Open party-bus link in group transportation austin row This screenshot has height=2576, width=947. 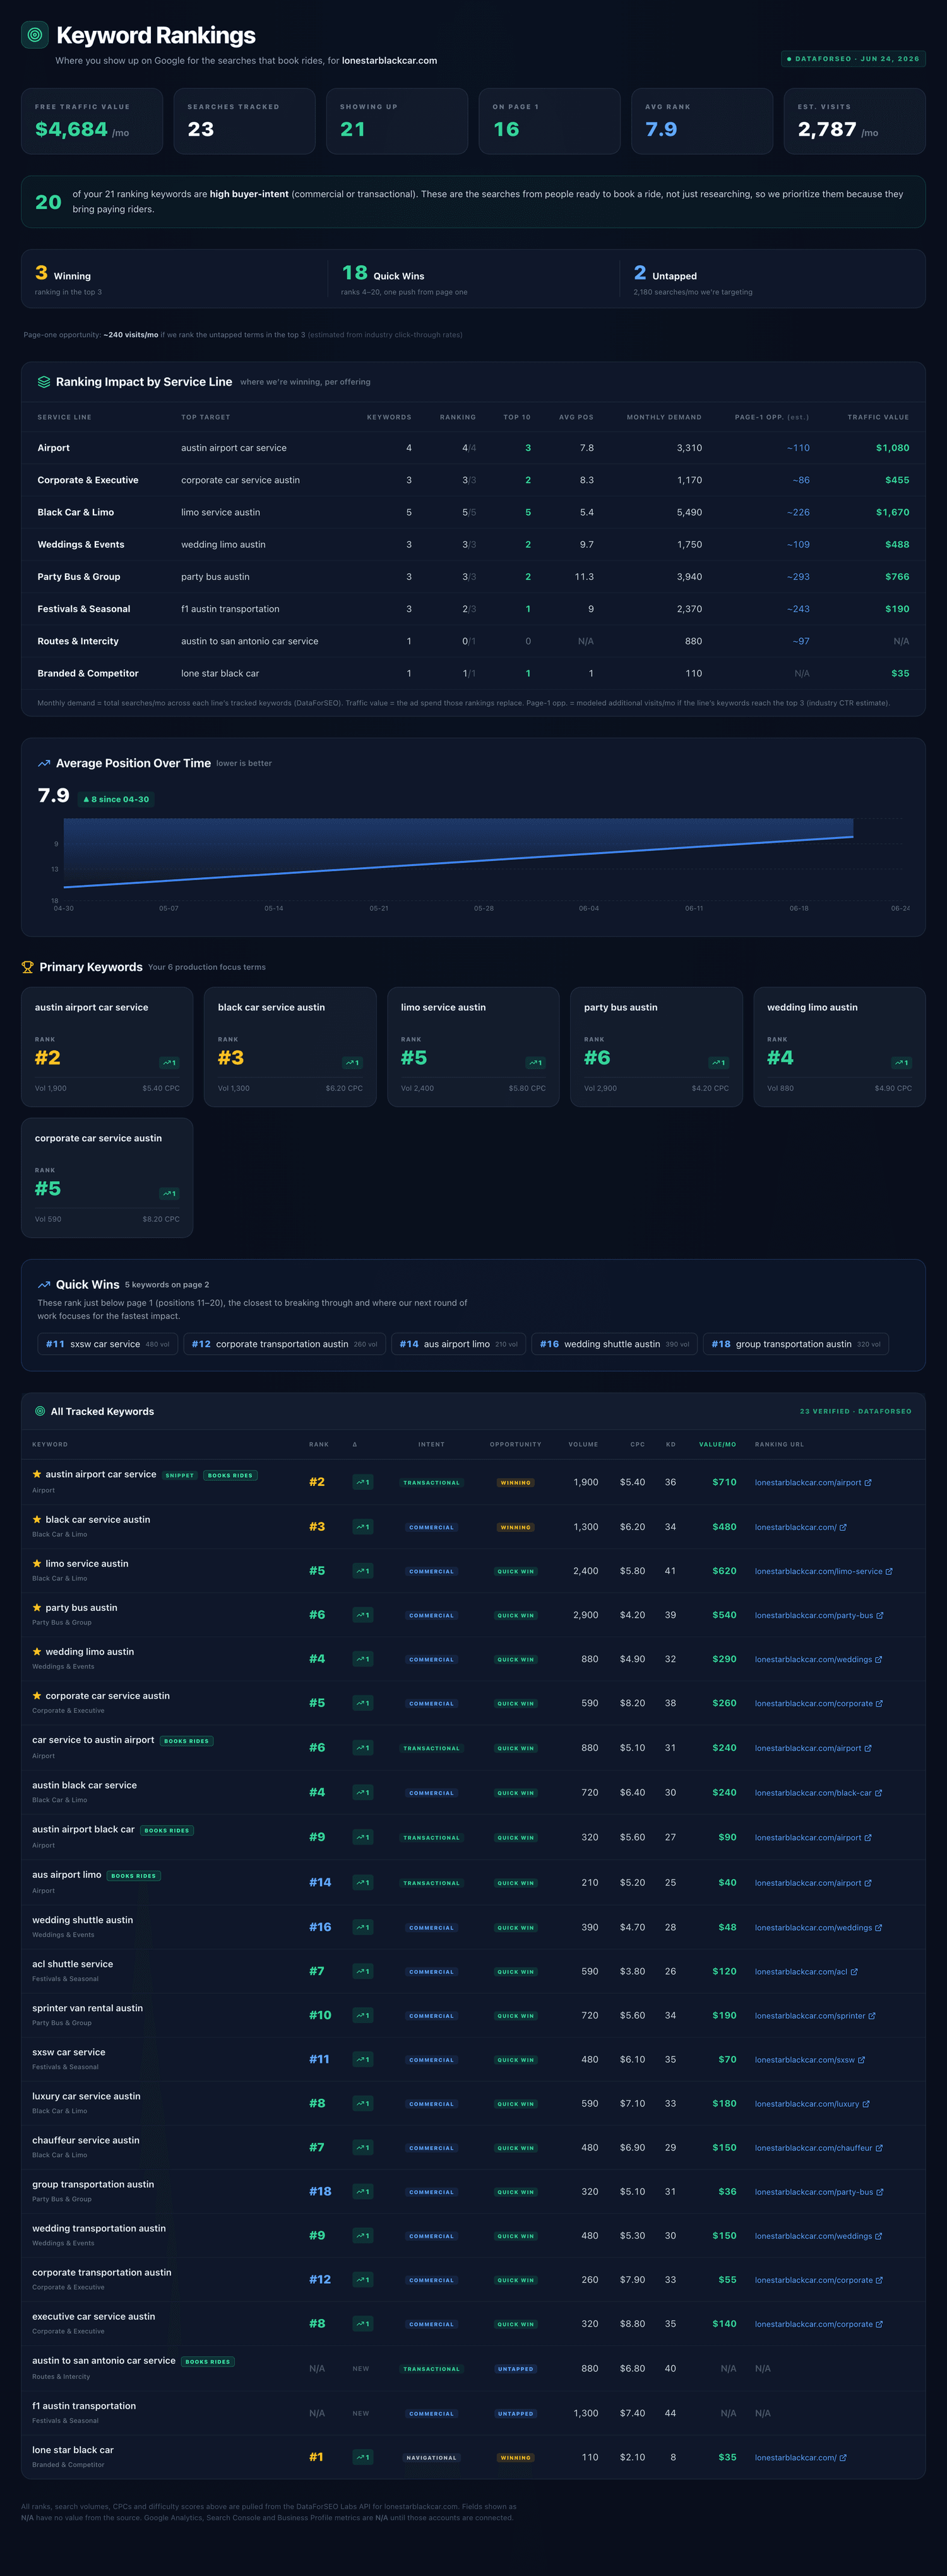tap(819, 2191)
